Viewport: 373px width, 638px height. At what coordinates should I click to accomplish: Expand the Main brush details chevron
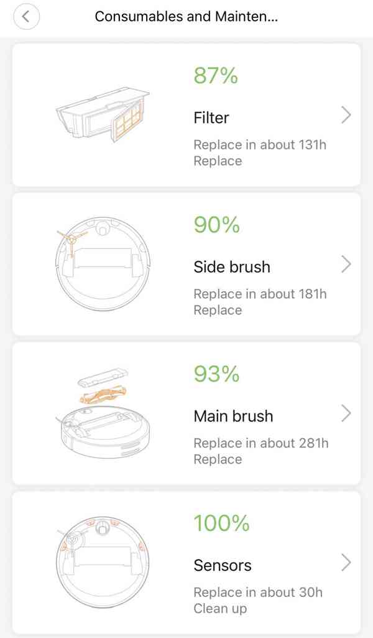coord(346,413)
